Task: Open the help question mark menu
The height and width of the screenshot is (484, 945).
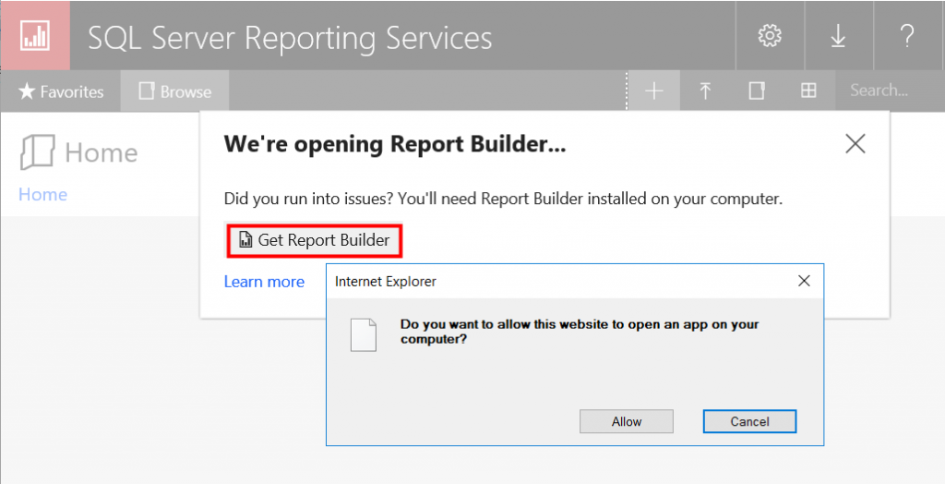Action: tap(907, 36)
